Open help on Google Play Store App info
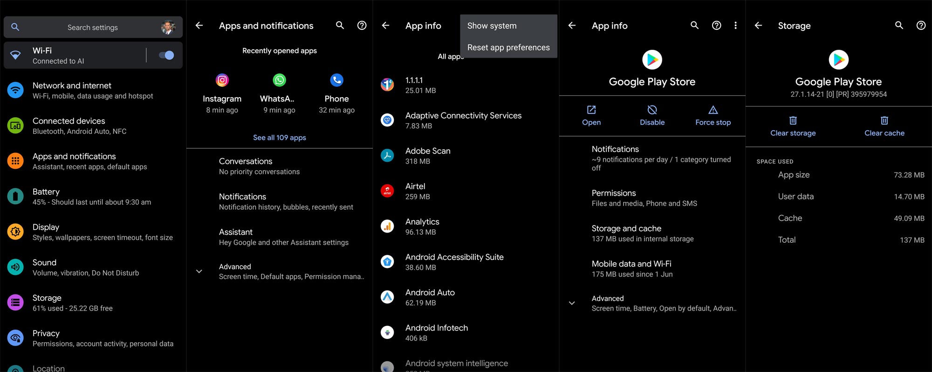The height and width of the screenshot is (372, 932). coord(716,26)
